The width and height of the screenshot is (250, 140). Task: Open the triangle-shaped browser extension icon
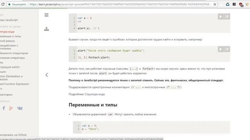pyautogui.click(x=228, y=4)
